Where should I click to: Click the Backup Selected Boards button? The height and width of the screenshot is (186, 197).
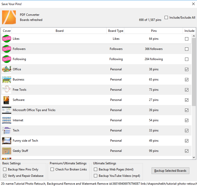pos(170,171)
